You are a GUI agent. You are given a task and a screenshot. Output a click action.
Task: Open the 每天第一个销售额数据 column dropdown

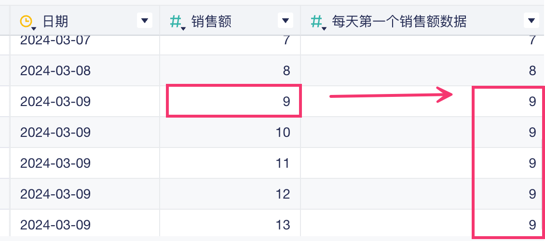click(531, 20)
